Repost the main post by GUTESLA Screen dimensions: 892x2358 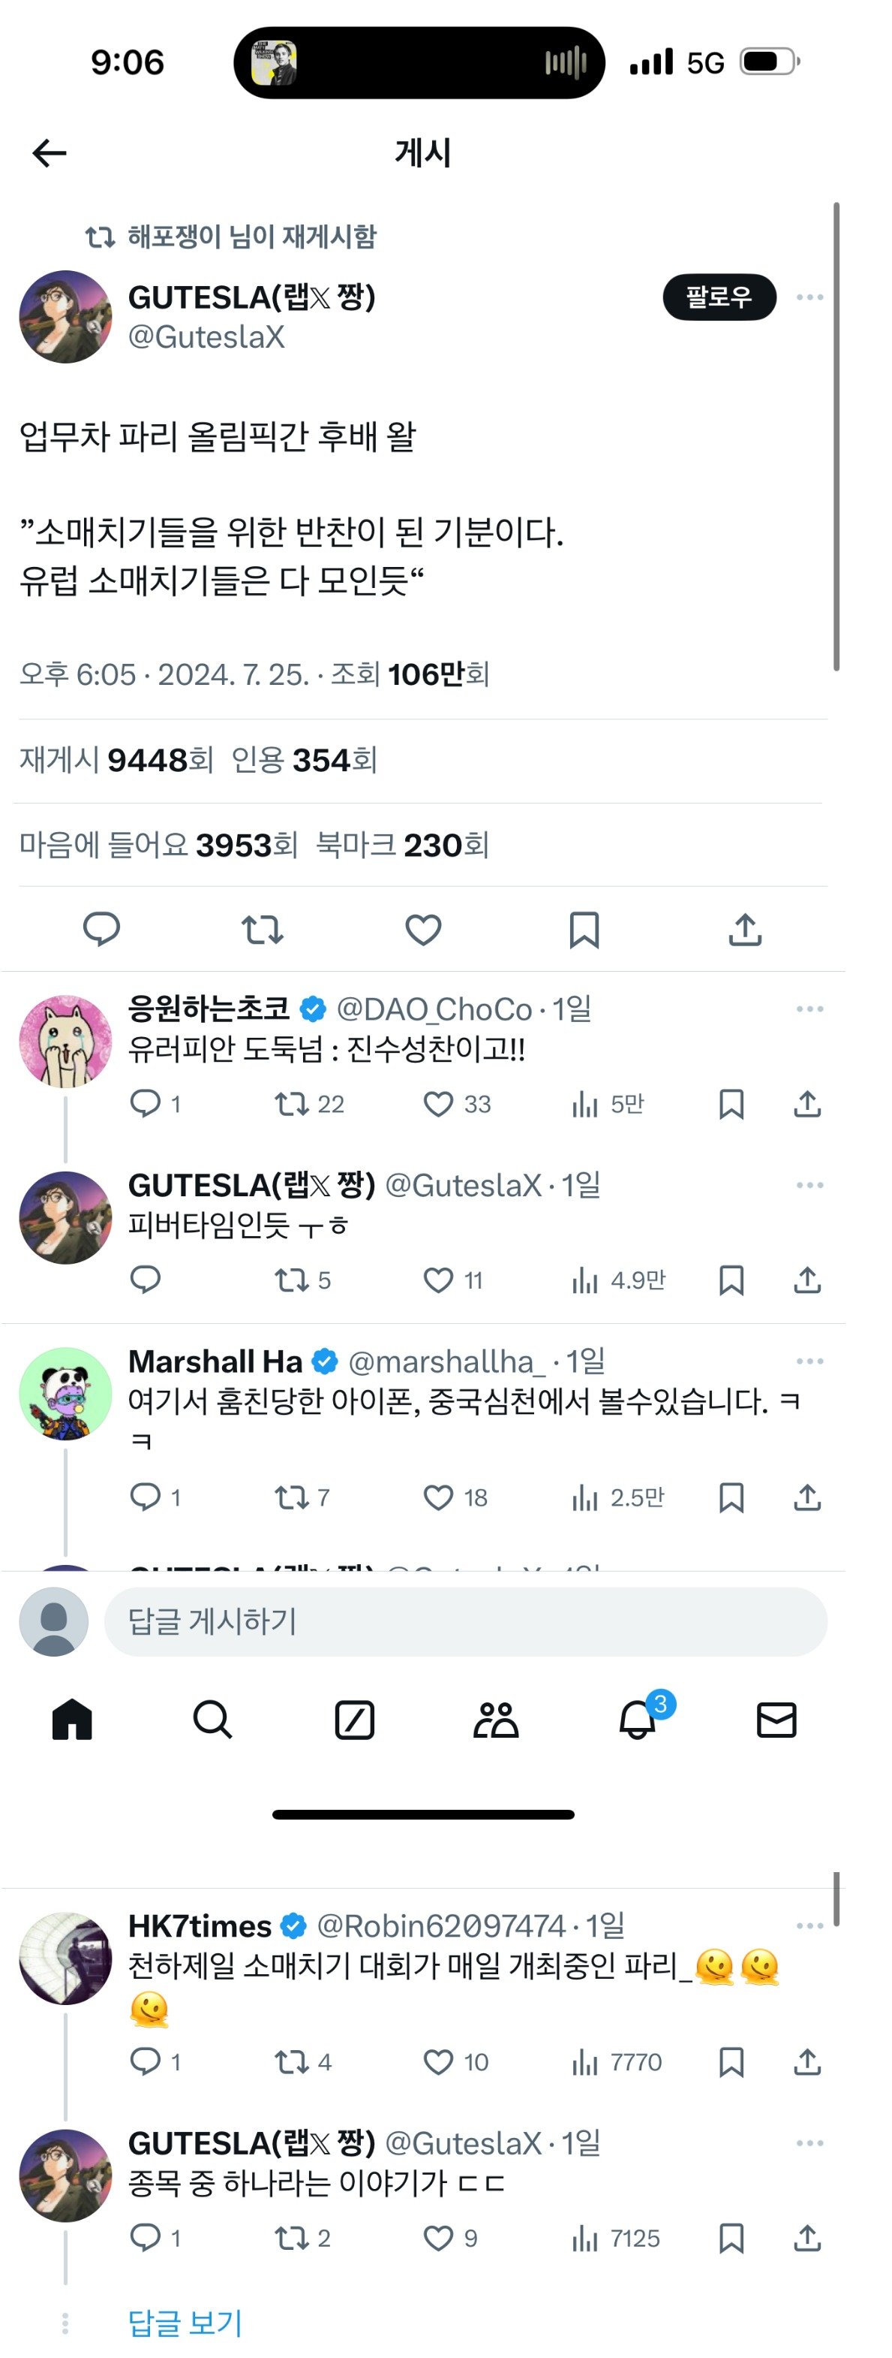263,930
